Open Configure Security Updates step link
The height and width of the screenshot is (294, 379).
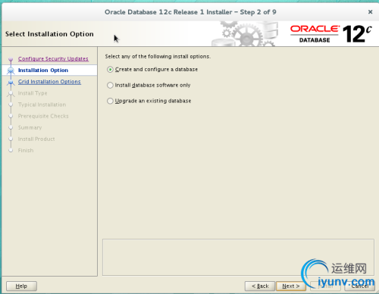[53, 58]
